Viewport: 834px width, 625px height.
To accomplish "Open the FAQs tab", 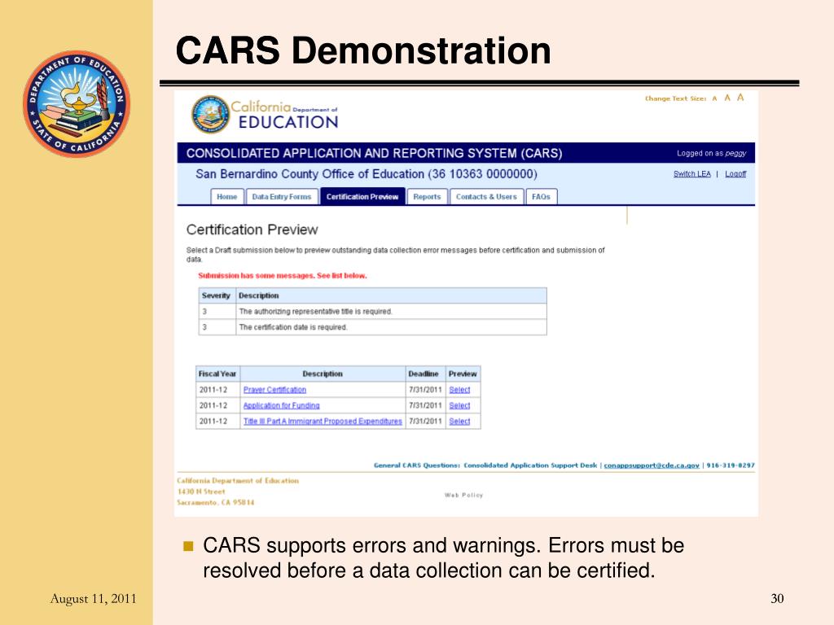I will tap(542, 197).
